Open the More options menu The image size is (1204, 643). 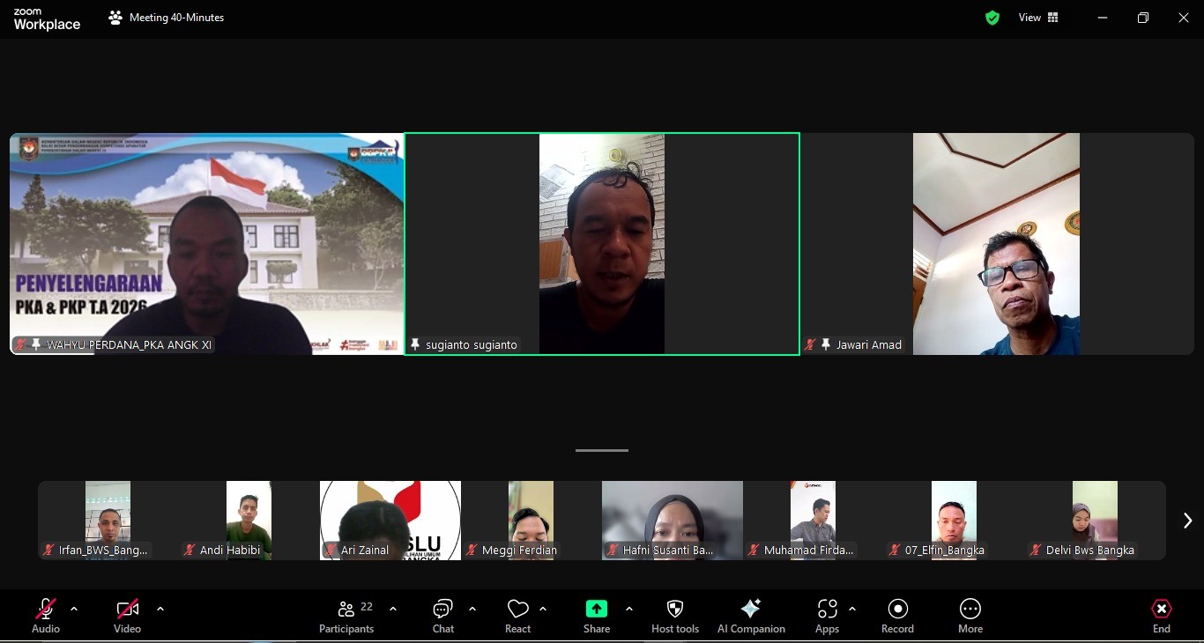(x=970, y=615)
